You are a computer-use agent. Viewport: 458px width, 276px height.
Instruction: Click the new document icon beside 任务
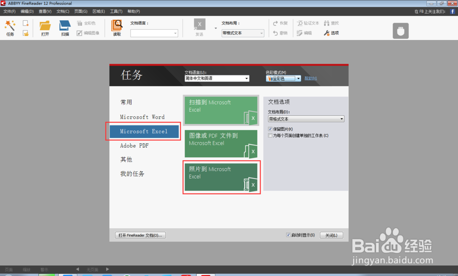[26, 23]
